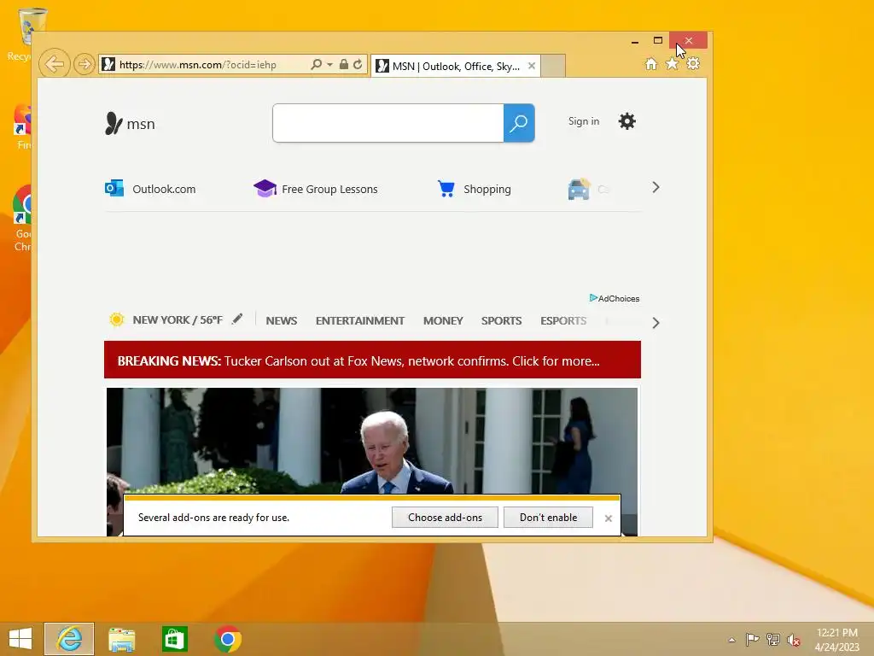Open a new tab with the blank tab button
Viewport: 874px width, 656px height.
(553, 66)
